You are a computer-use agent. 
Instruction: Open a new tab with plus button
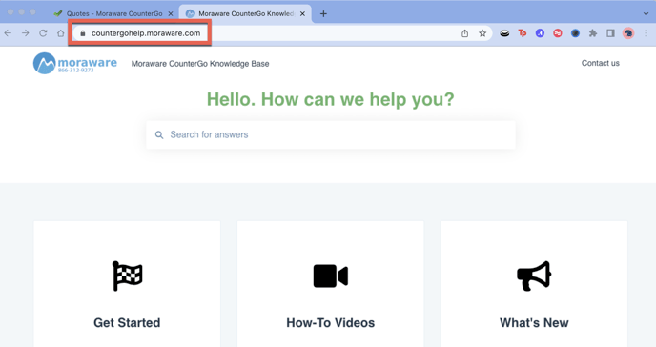click(323, 13)
